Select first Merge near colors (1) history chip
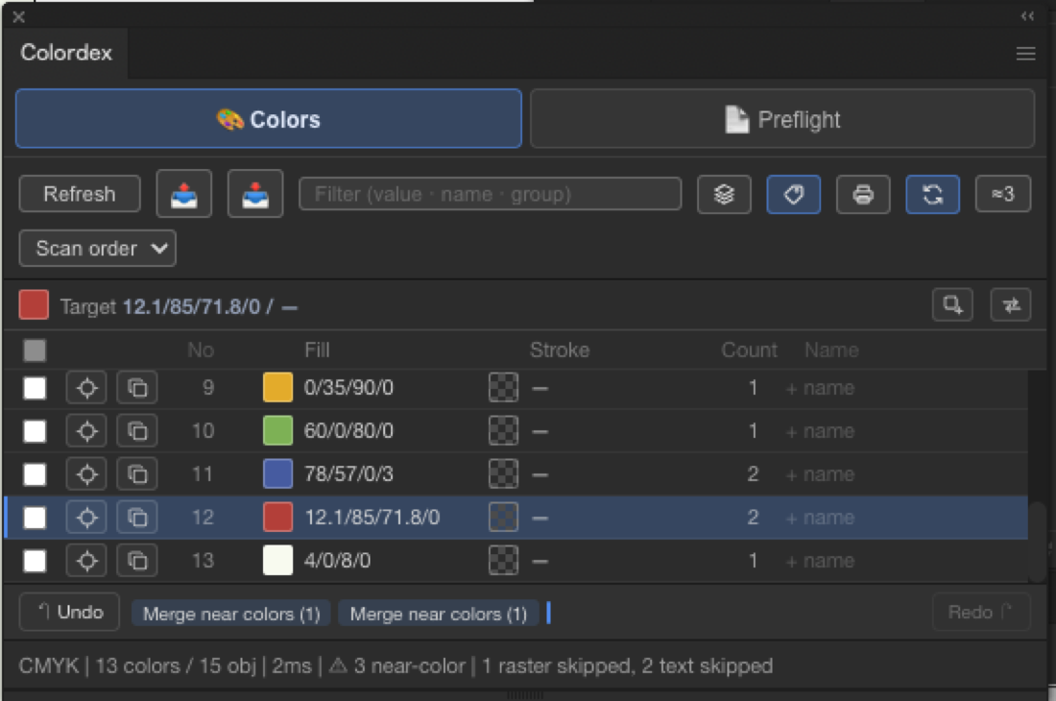 coord(231,614)
